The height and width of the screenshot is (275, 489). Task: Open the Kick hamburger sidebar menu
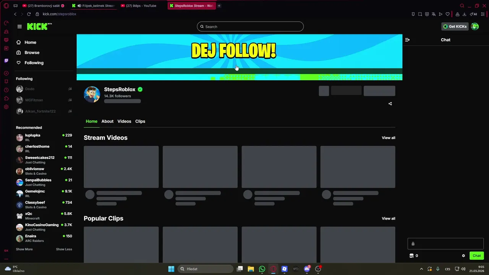19,26
